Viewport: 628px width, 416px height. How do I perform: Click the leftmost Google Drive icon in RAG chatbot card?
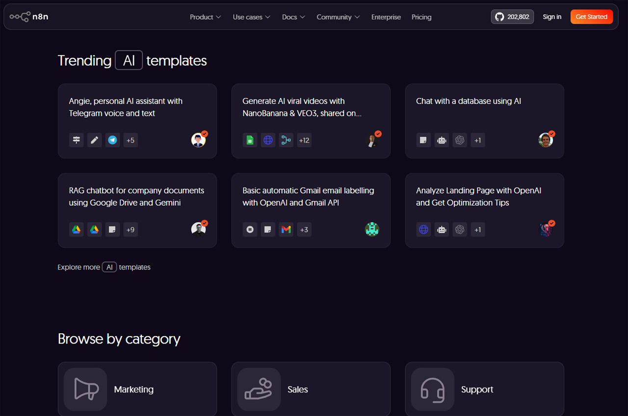pyautogui.click(x=77, y=229)
